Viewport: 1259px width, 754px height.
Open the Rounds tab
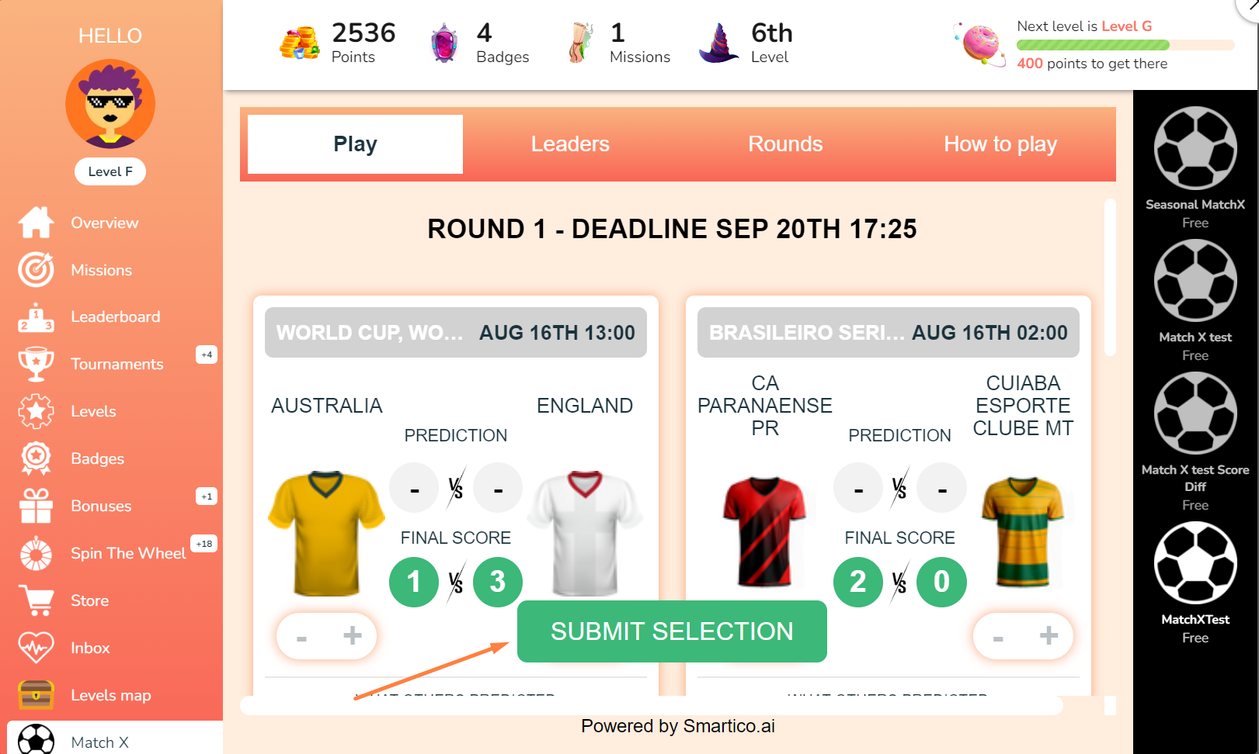coord(785,144)
